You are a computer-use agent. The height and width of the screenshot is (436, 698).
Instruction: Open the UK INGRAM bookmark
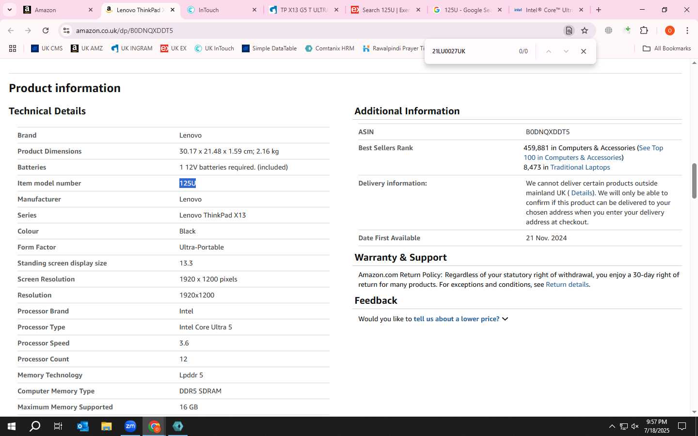132,48
